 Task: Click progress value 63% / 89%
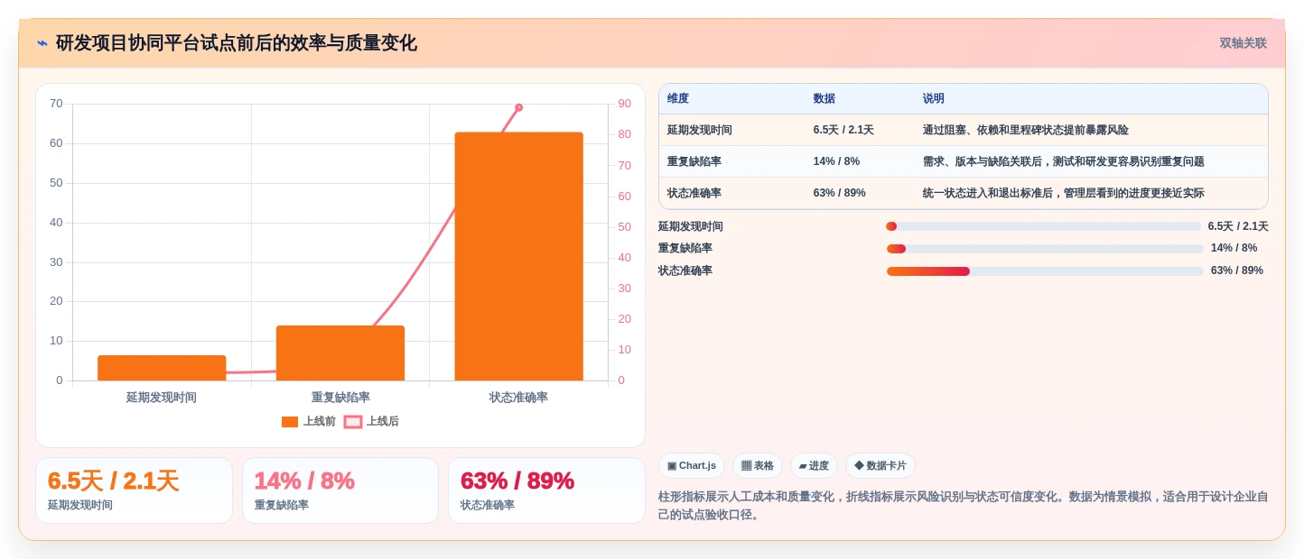1237,270
